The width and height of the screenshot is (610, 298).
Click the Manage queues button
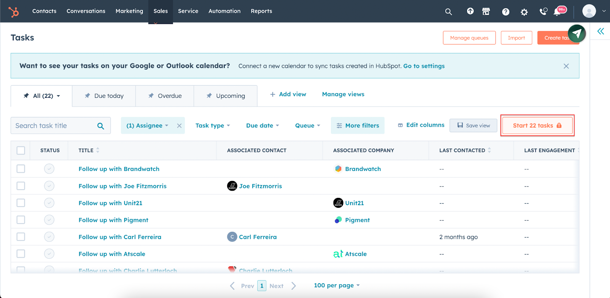pyautogui.click(x=469, y=38)
